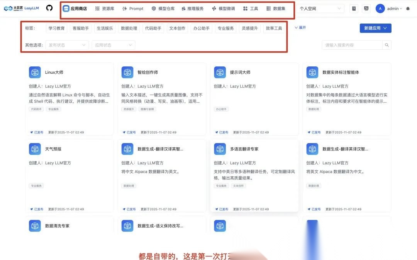Click the admin avatar icon
The height and width of the screenshot is (260, 417).
click(380, 8)
